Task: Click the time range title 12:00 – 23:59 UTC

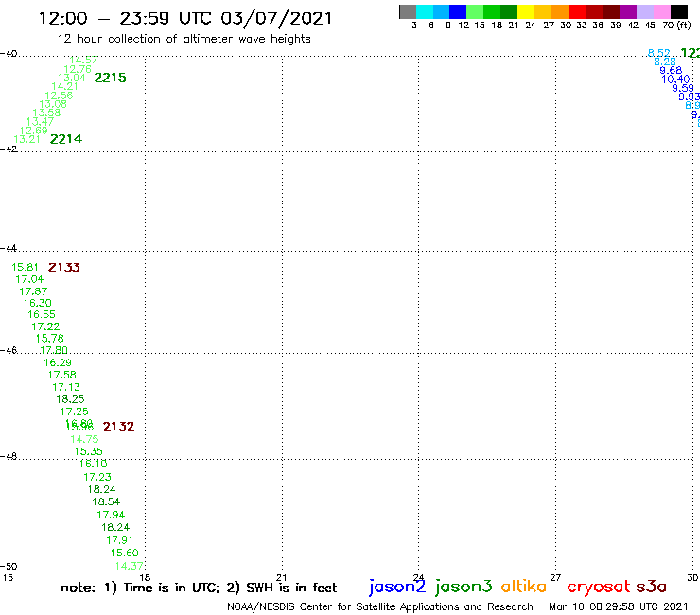Action: pyautogui.click(x=185, y=18)
